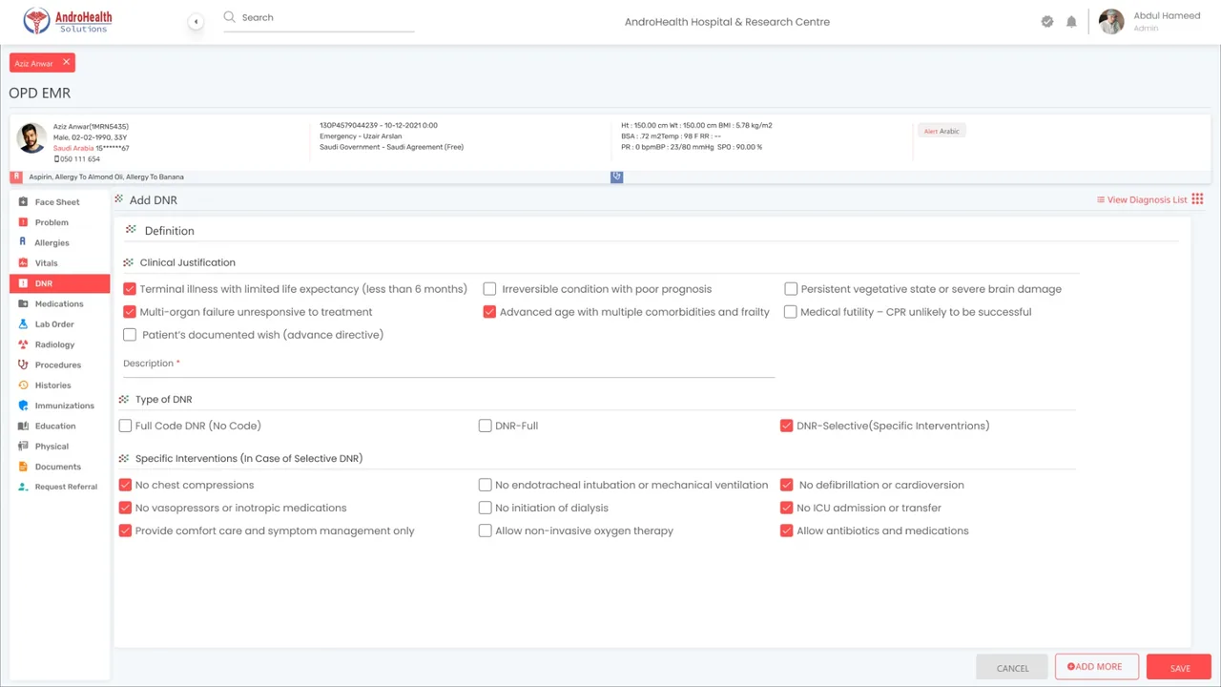Screen dimensions: 1221x687
Task: Click the Procedures sidebar icon
Action: coord(23,364)
